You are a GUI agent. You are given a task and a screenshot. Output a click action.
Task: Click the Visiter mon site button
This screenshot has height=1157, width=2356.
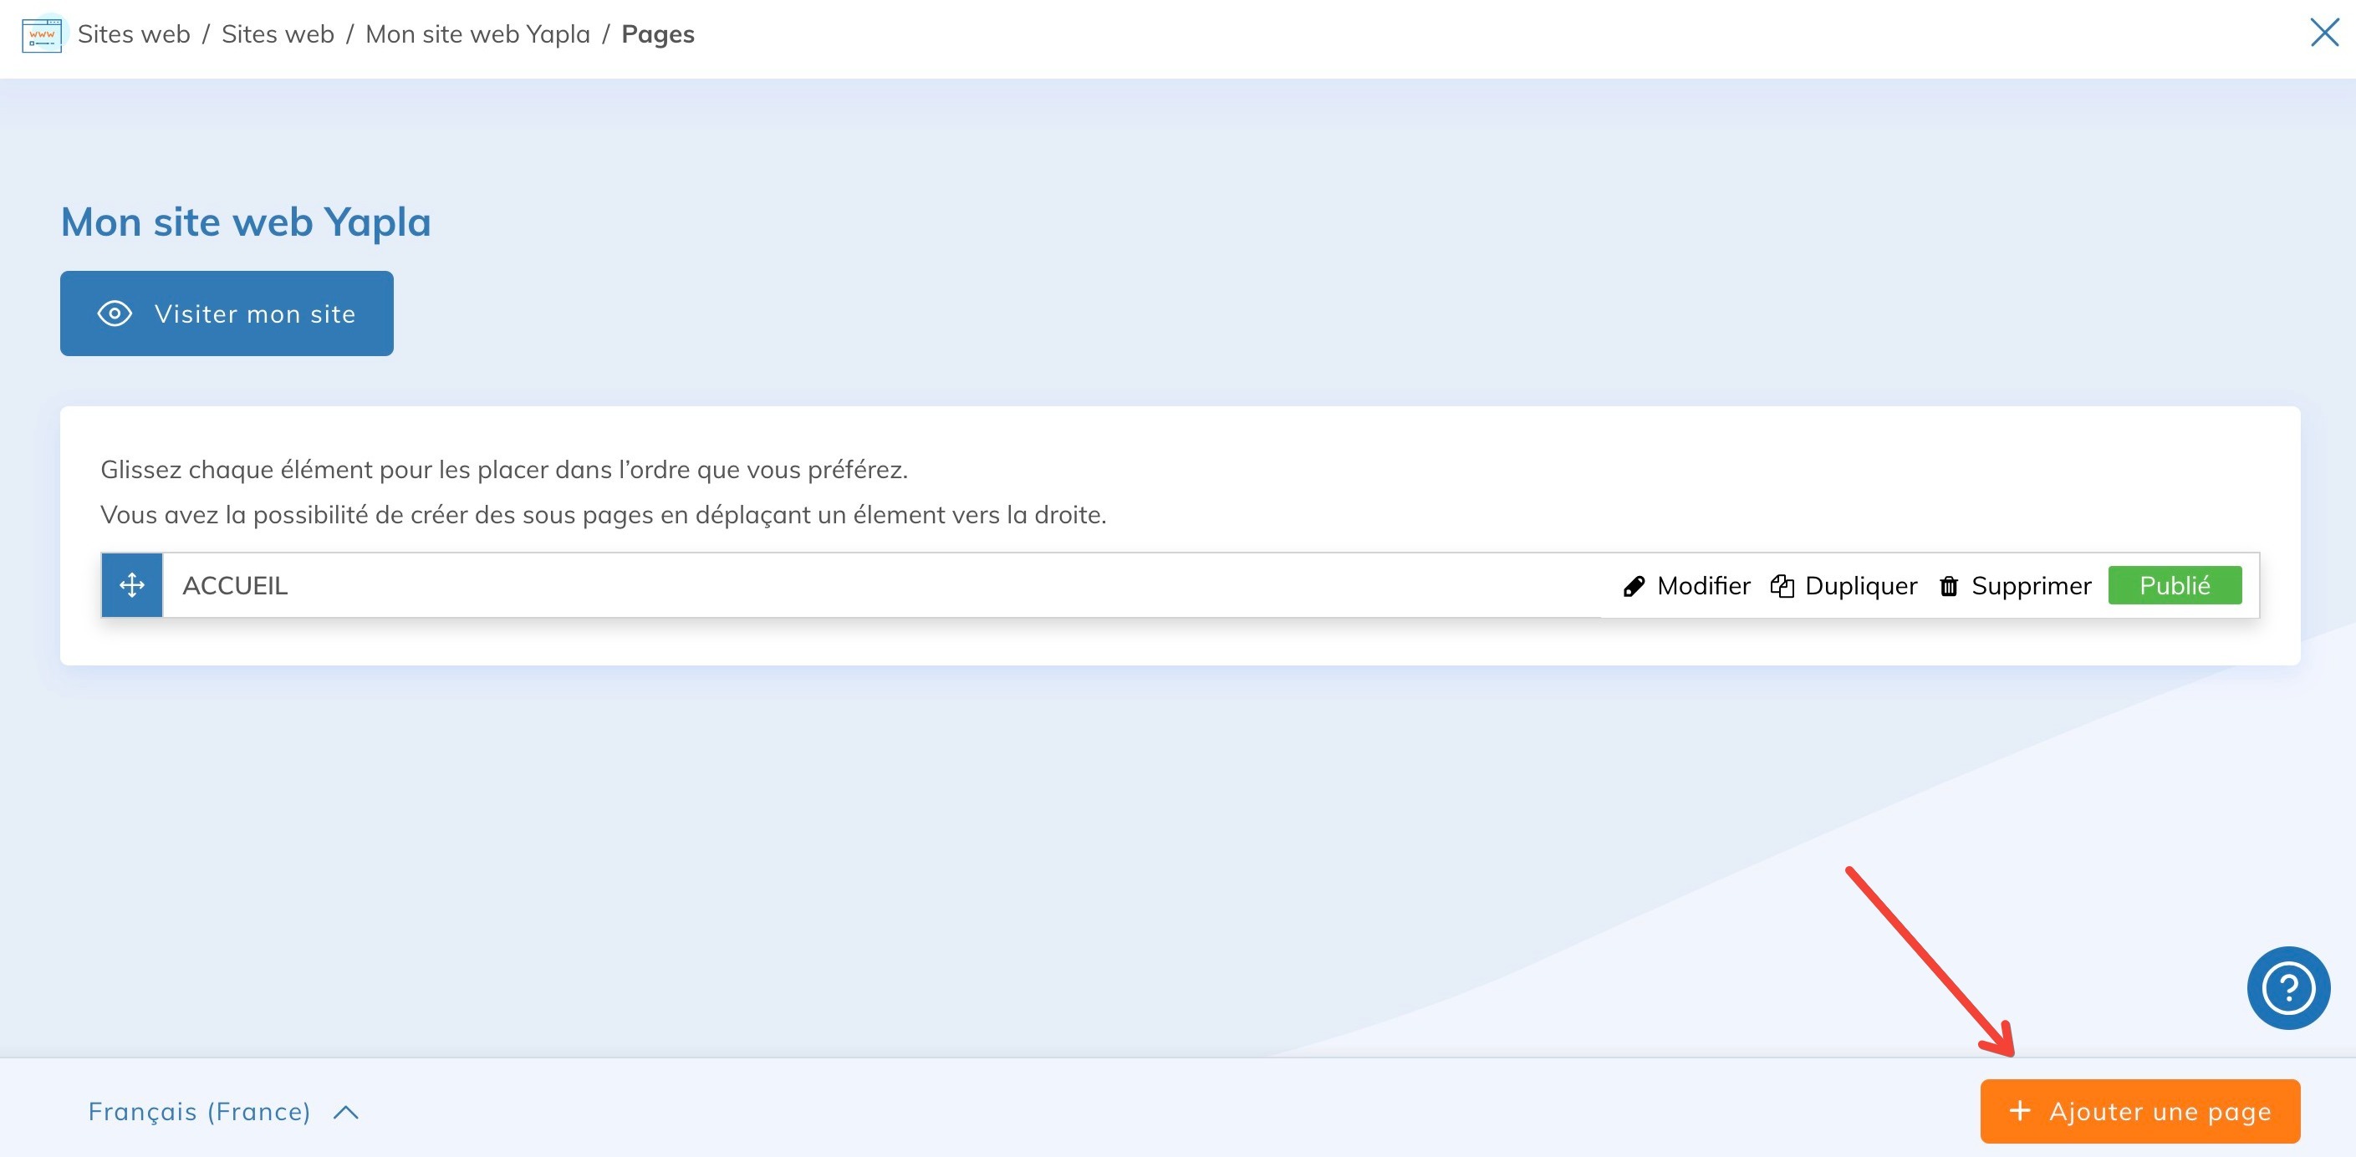(x=226, y=313)
